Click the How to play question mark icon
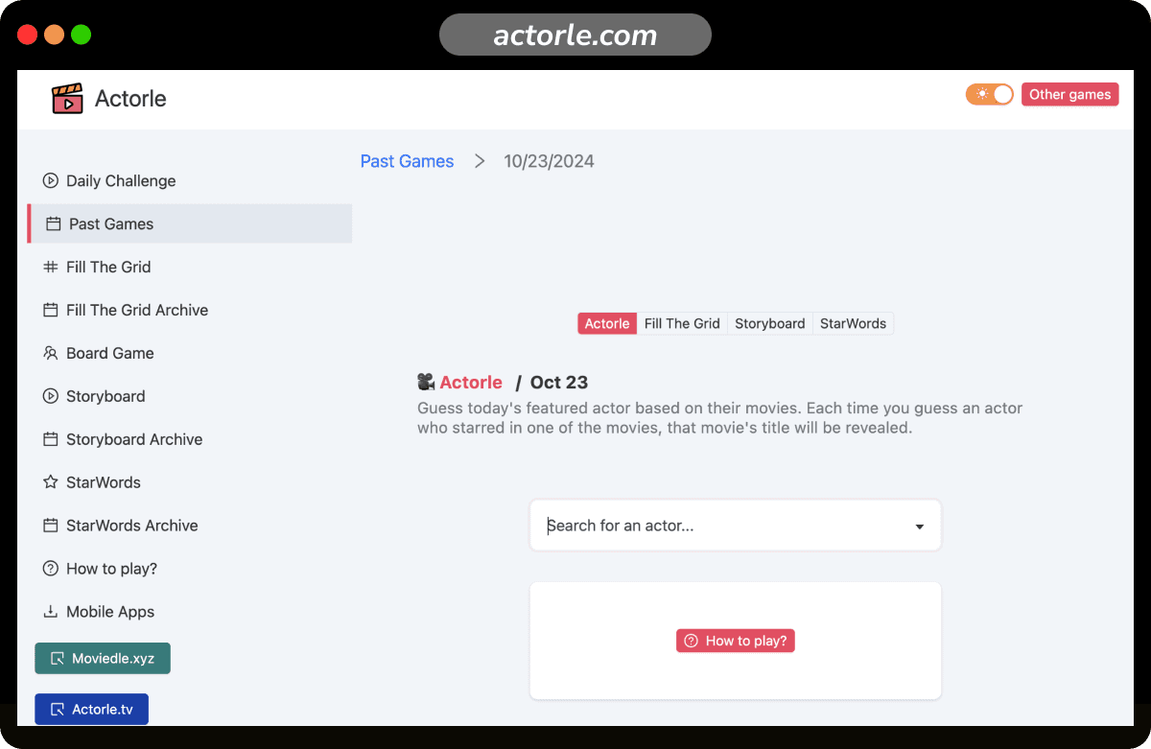This screenshot has height=749, width=1151. coord(50,568)
